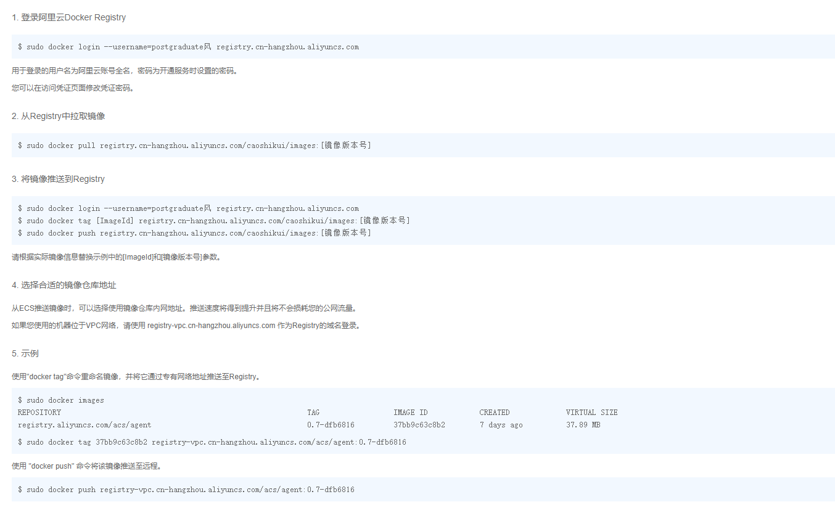
Task: Click the "sudo docker pull" command line
Action: (194, 146)
